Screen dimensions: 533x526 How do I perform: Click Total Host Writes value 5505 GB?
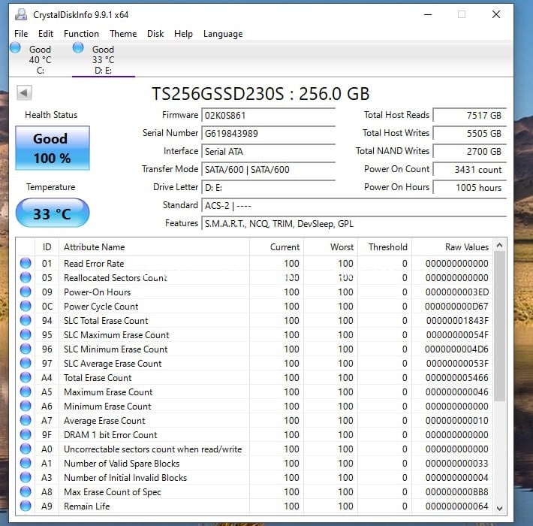click(x=470, y=133)
